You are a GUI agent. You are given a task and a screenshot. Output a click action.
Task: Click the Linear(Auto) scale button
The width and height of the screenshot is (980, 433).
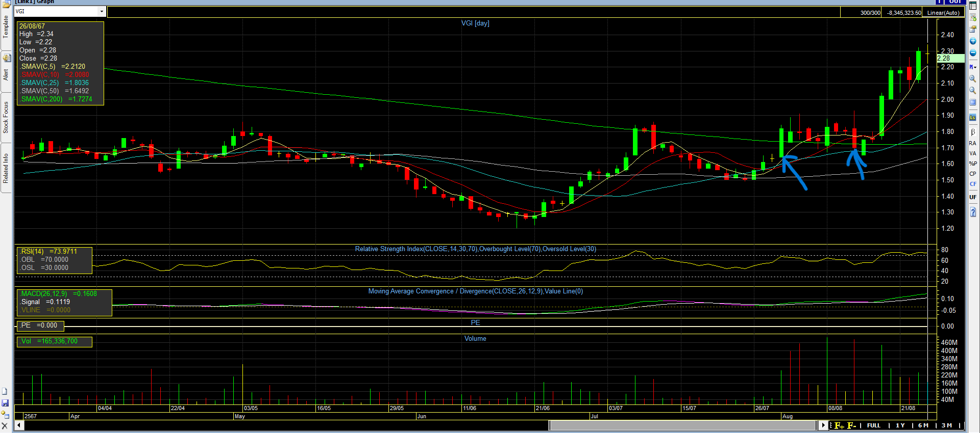click(943, 13)
